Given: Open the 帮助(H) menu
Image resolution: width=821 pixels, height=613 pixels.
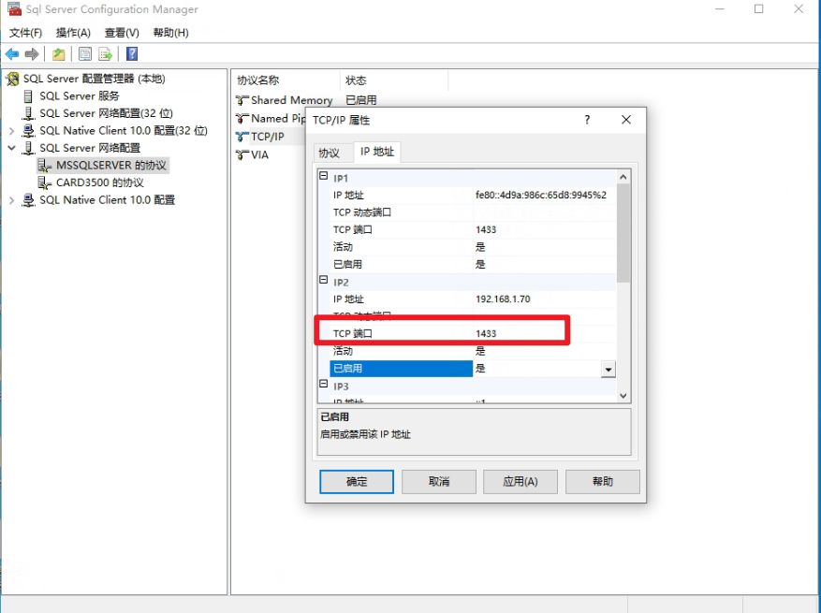Looking at the screenshot, I should coord(170,33).
